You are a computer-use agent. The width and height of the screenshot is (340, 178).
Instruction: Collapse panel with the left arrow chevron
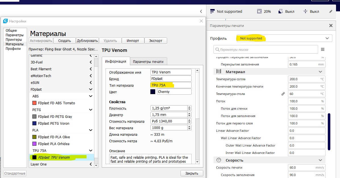[201, 11]
